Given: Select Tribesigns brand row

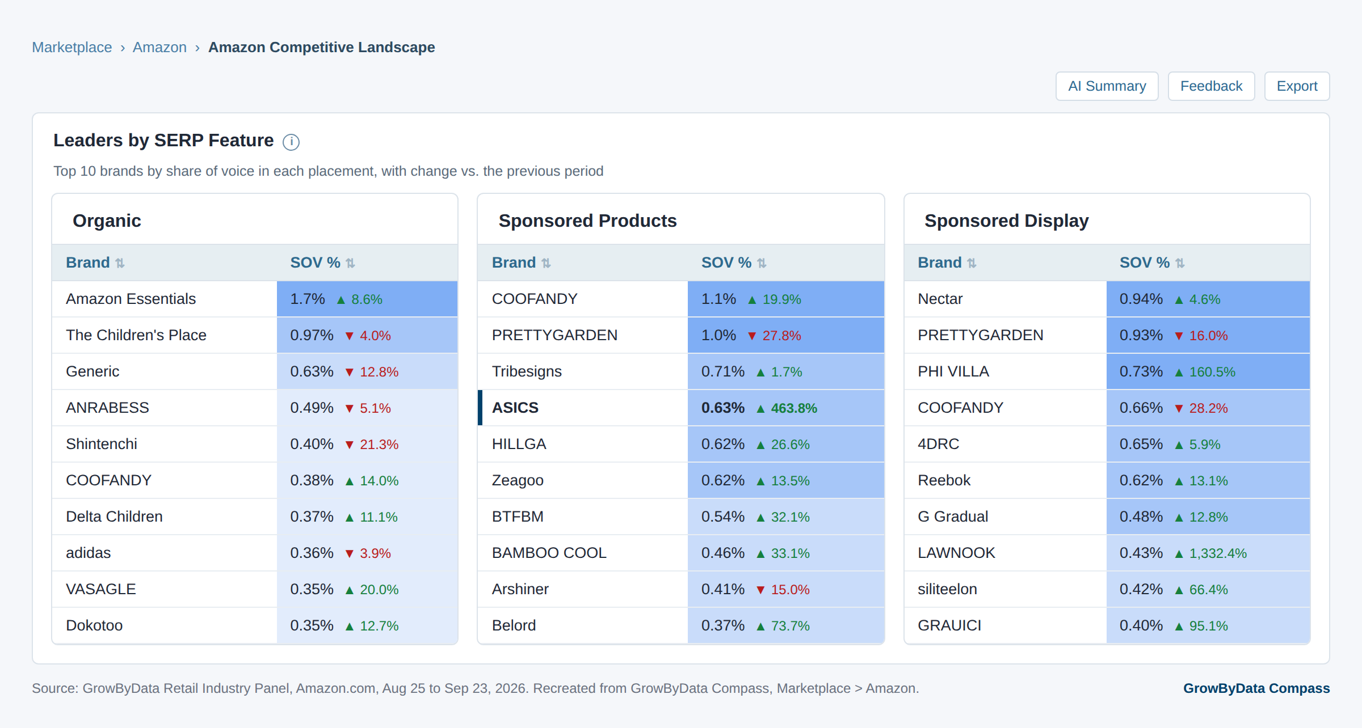Looking at the screenshot, I should pos(681,371).
